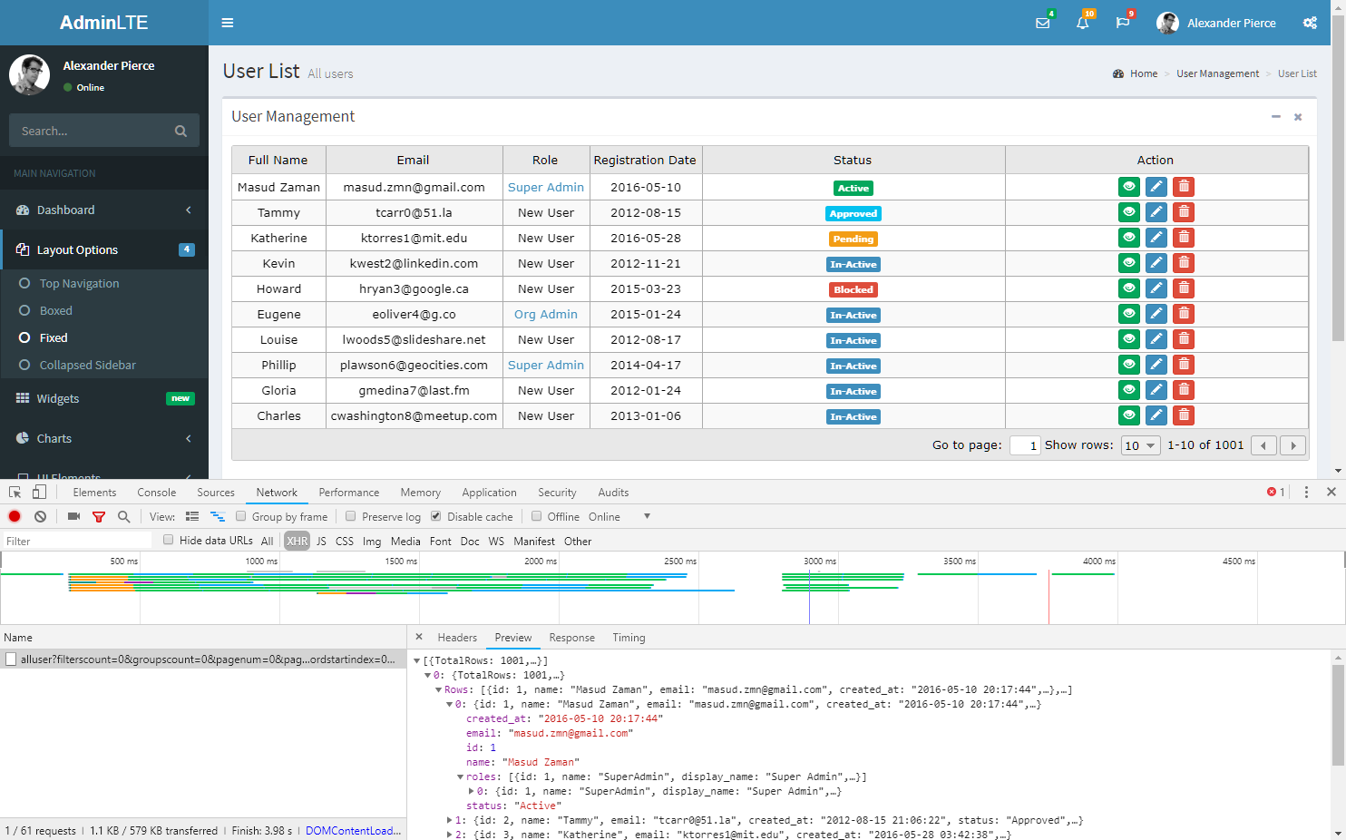Click the hamburger sidebar toggle icon
This screenshot has height=840, width=1346.
coord(228,23)
